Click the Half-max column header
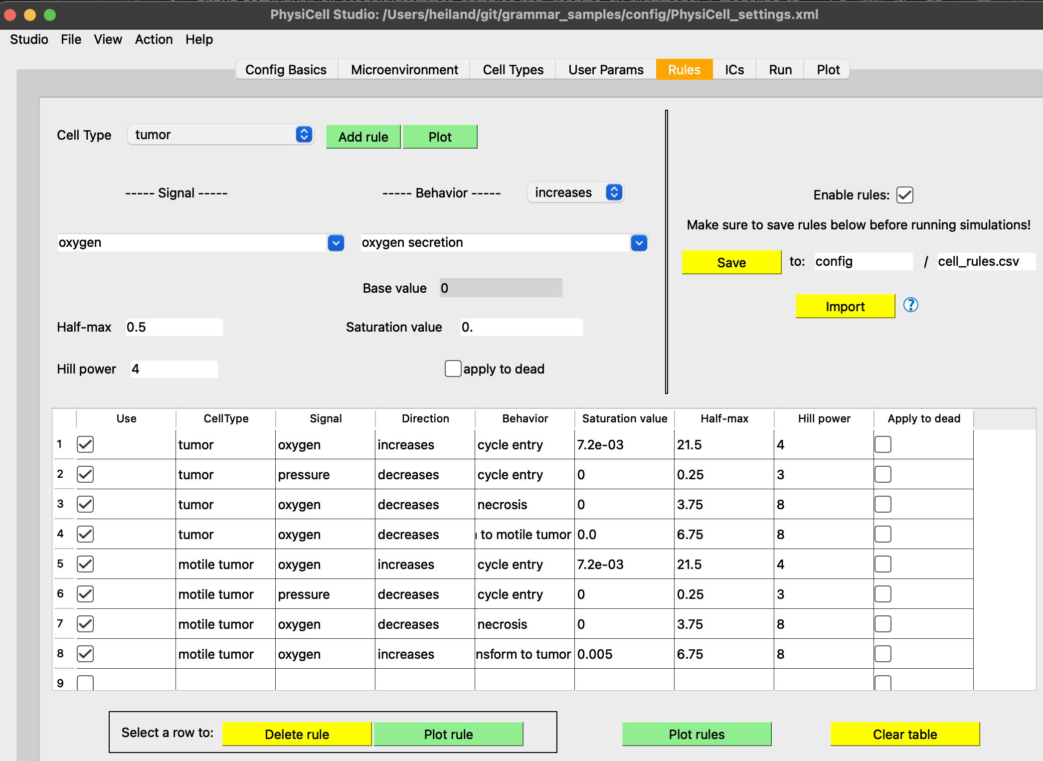The height and width of the screenshot is (761, 1043). [724, 418]
